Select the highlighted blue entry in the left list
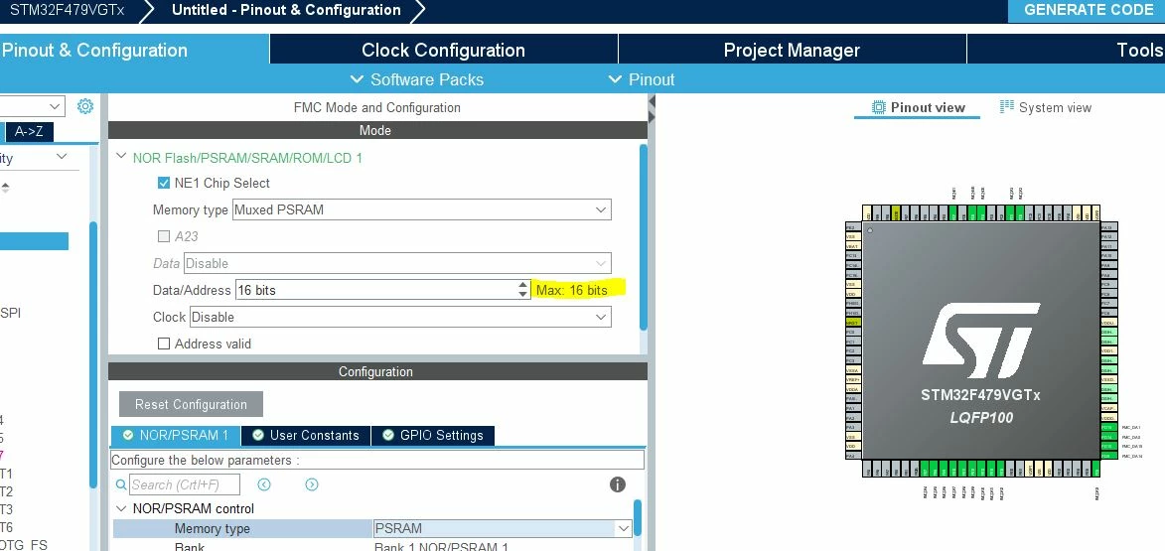The width and height of the screenshot is (1165, 551). coord(34,241)
